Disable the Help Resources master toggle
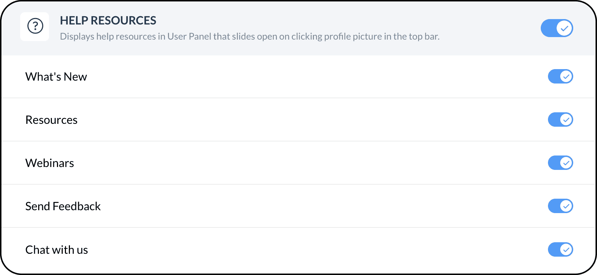597x275 pixels. 557,28
